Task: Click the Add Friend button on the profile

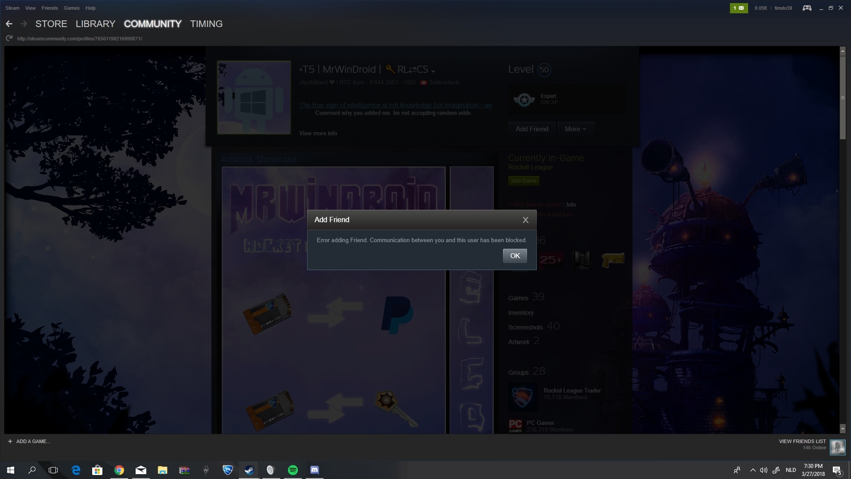Action: tap(532, 129)
